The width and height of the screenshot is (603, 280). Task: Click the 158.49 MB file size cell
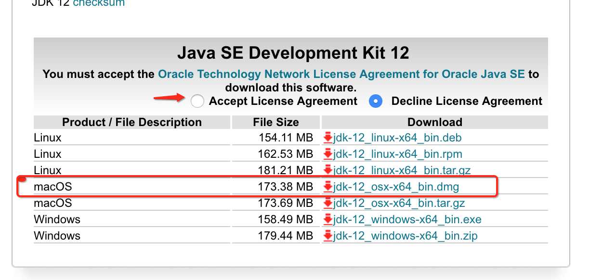click(276, 219)
